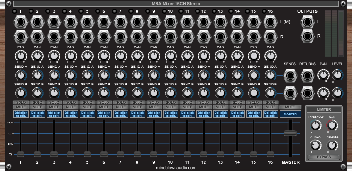The image size is (352, 171).
Task: Click channel 4 'Dbl-click to edit' label
Action: point(71,114)
